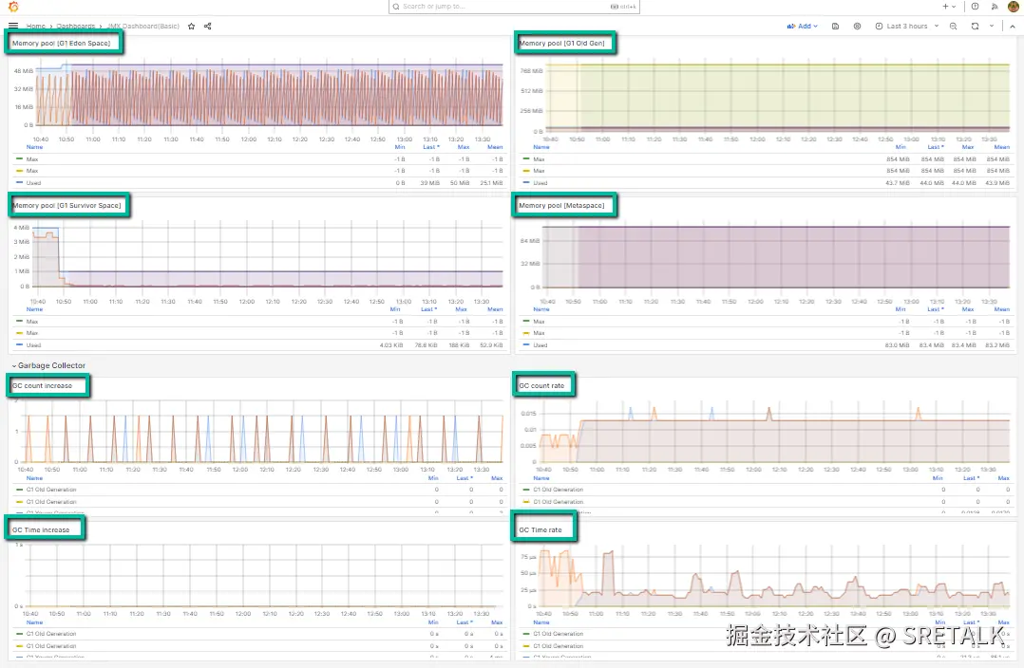Toggle green G1 Old Generation in GC count increase
The image size is (1024, 668).
click(51, 490)
